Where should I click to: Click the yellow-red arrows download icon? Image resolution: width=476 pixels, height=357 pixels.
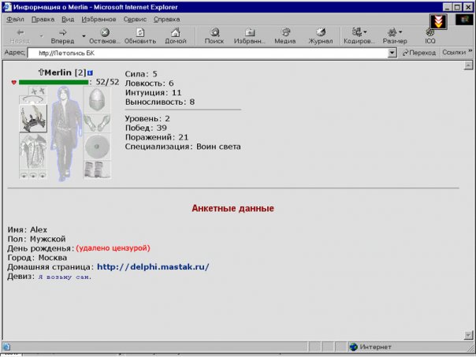click(438, 21)
